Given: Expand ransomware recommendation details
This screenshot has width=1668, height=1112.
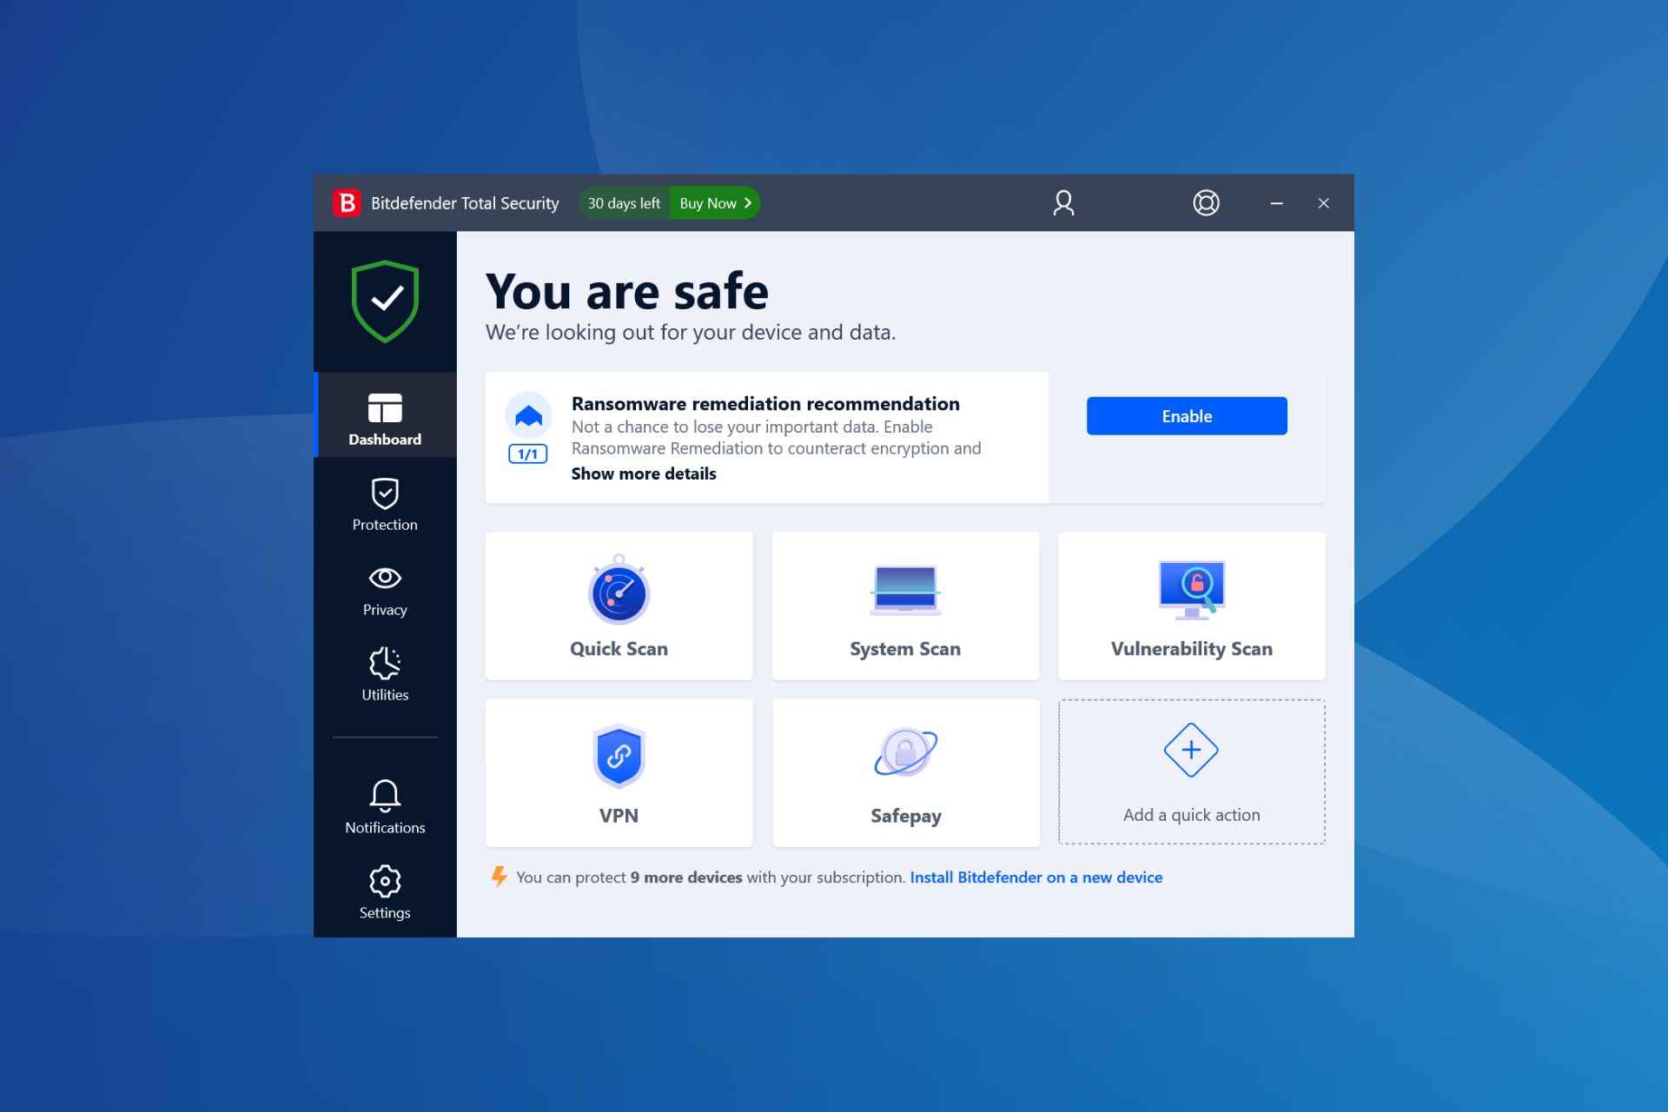Looking at the screenshot, I should [x=644, y=474].
